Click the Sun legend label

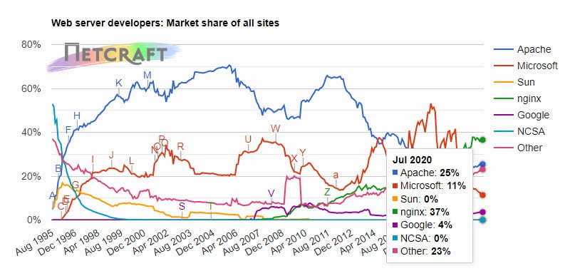tap(526, 82)
